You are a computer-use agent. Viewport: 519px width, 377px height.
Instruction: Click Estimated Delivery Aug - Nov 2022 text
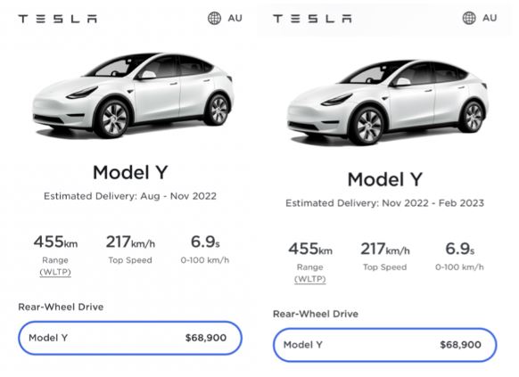(130, 196)
